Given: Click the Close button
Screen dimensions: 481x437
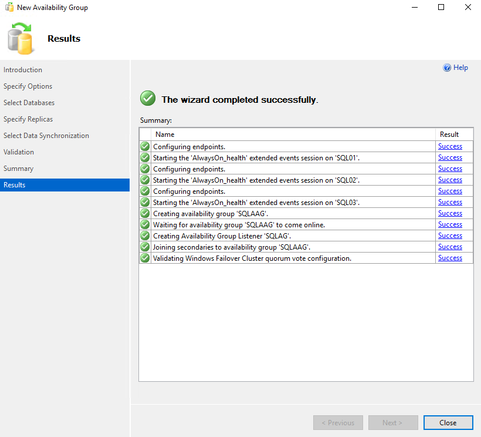Looking at the screenshot, I should coord(448,422).
